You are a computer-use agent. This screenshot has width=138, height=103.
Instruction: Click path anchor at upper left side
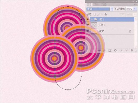55,19
